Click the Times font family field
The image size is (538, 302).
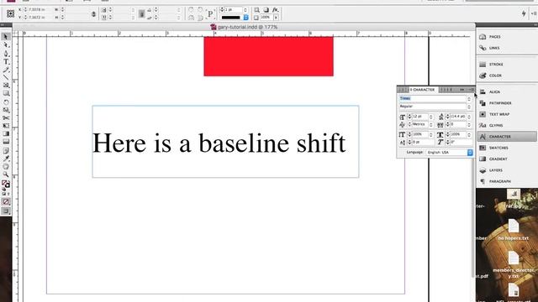pyautogui.click(x=432, y=98)
